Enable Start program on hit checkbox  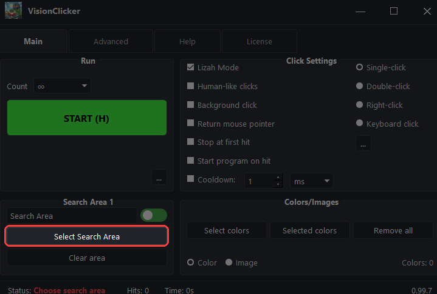pos(190,161)
